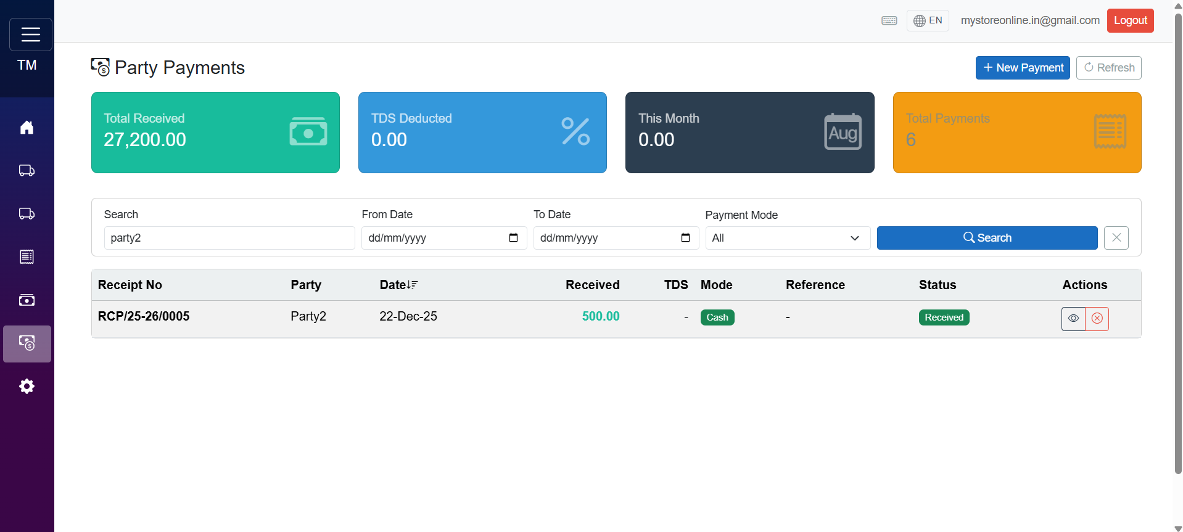View receipt RCP/25-26/0005 using eye icon
The image size is (1183, 532).
click(1073, 319)
